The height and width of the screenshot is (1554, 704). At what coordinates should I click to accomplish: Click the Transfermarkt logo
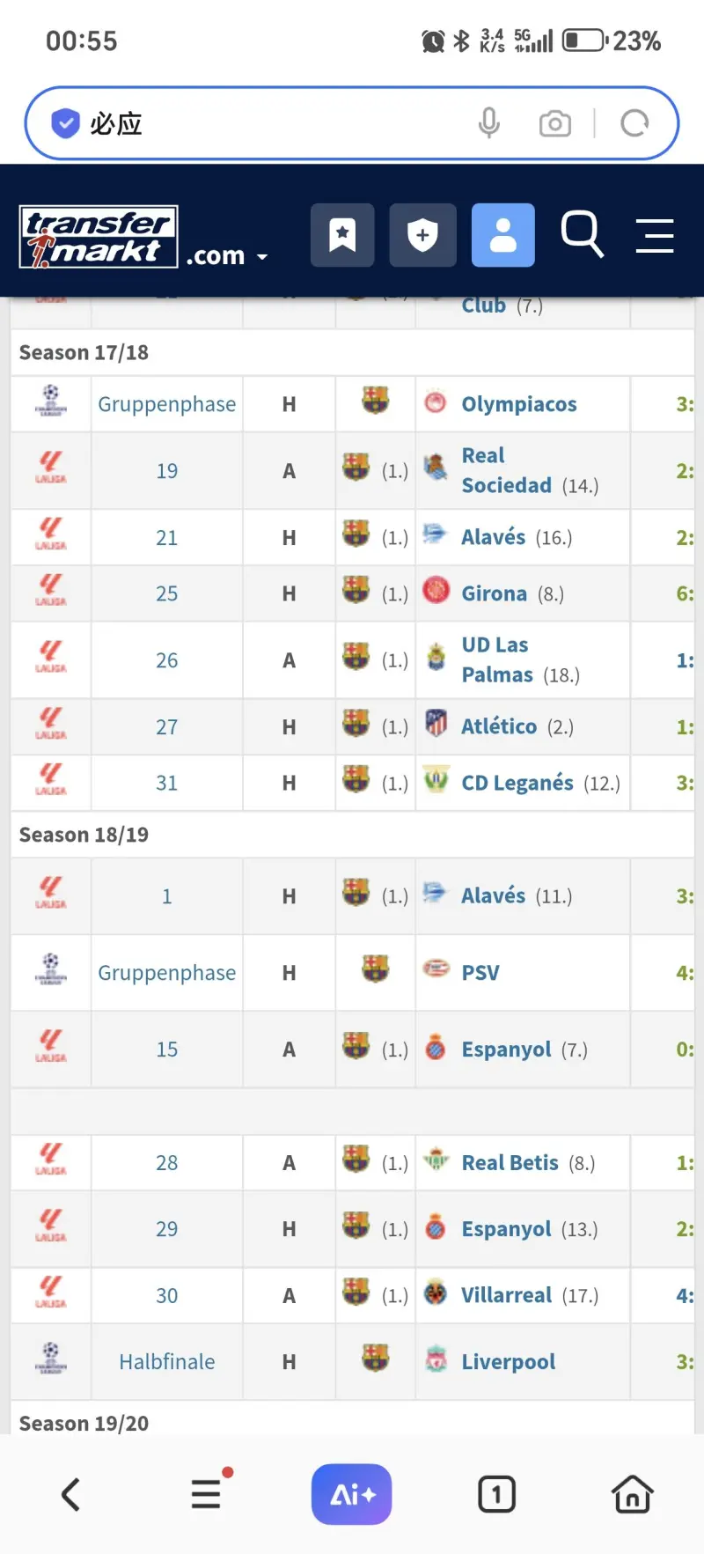(99, 236)
